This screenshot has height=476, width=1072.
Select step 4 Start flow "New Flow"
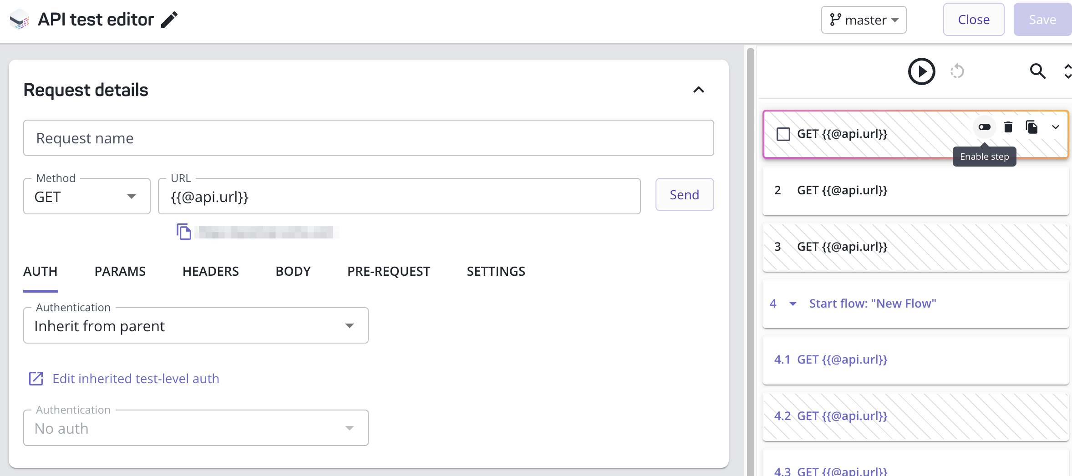[915, 304]
